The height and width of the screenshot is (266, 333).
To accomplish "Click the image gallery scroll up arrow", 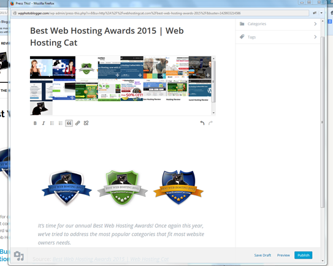I will coord(213,59).
